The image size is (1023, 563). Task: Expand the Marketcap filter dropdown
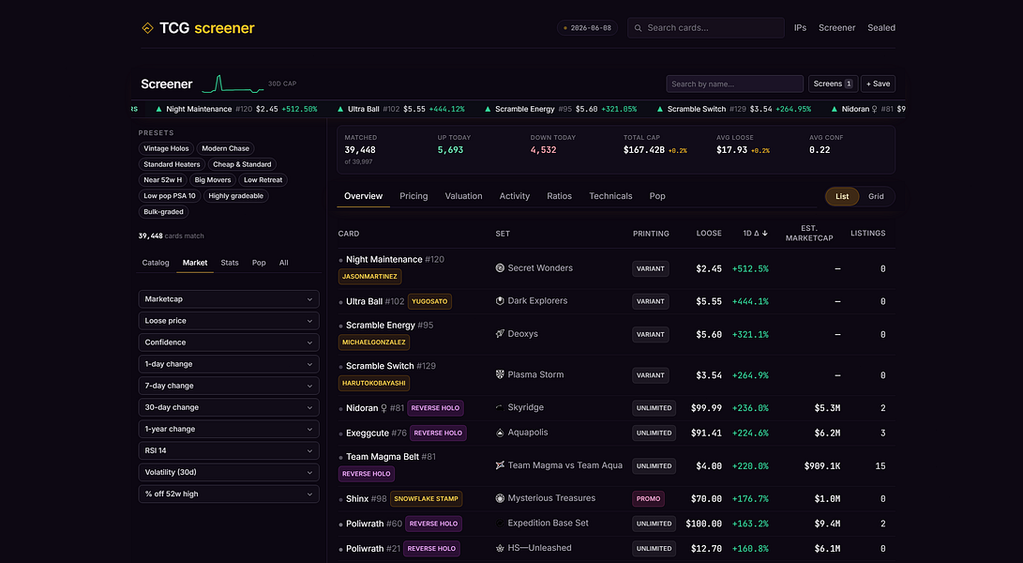pyautogui.click(x=229, y=299)
